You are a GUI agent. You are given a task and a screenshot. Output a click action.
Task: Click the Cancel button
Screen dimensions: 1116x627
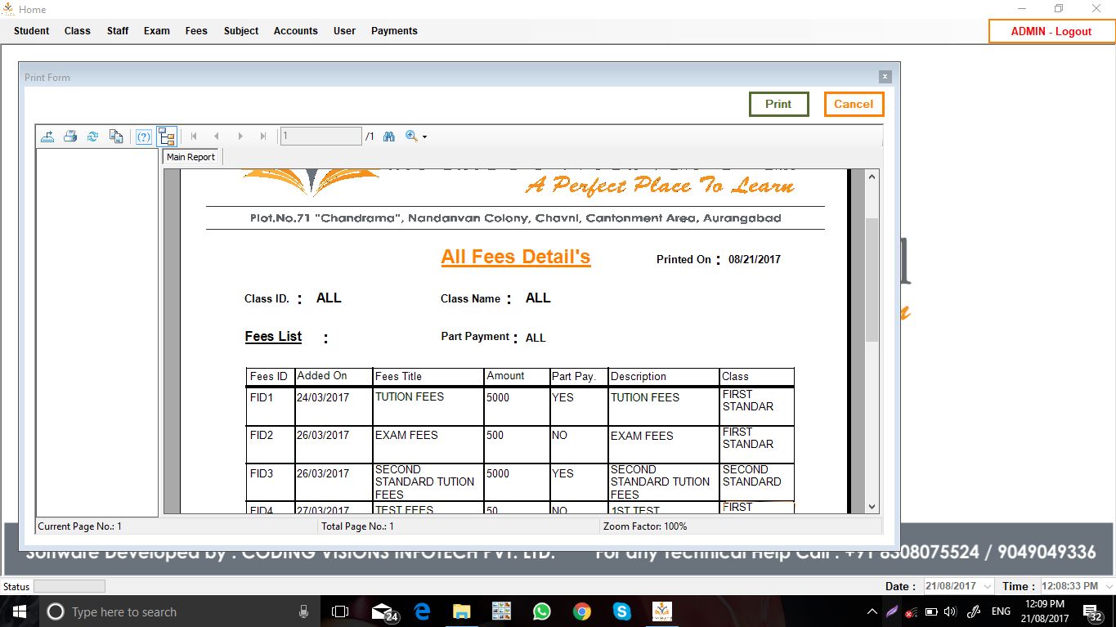pyautogui.click(x=854, y=104)
